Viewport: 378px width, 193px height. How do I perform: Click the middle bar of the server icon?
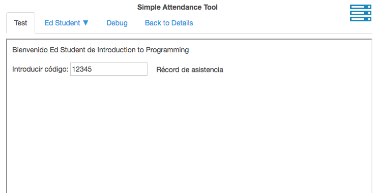tap(360, 13)
